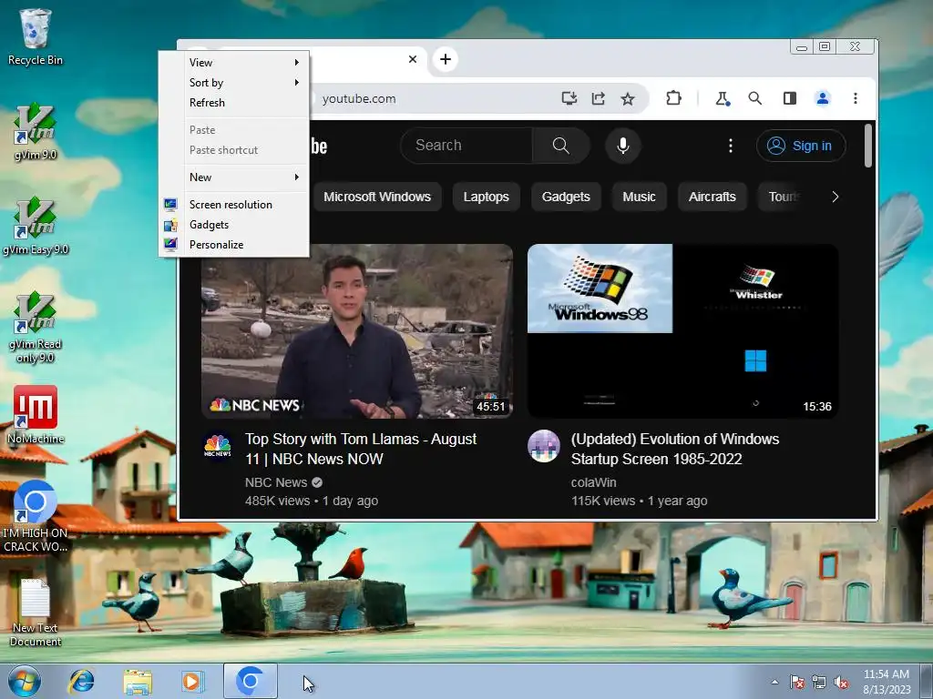
Task: Filter by the Music chip
Action: (x=639, y=197)
